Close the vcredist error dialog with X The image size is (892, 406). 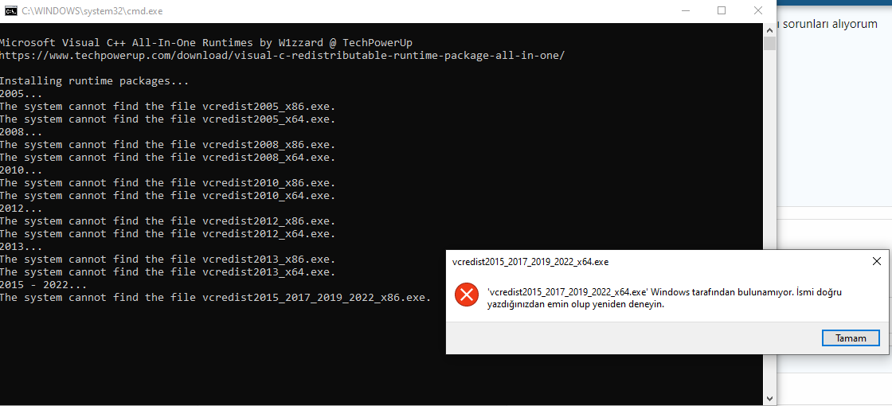point(877,262)
